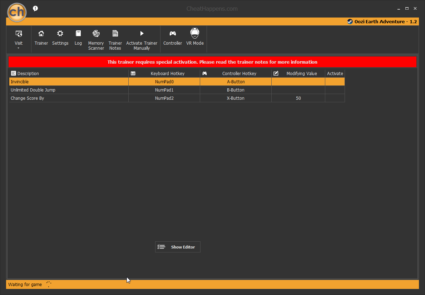Go to the Trainer home view
Screen dimensions: 425x295
point(41,38)
